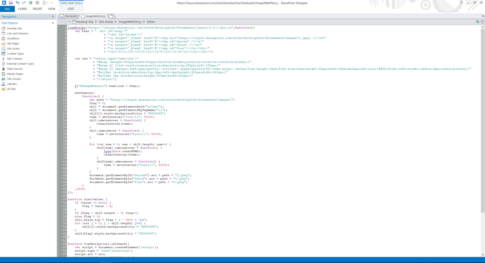Open Develop Site in Site Objects
The width and height of the screenshot is (485, 263).
point(14,29)
